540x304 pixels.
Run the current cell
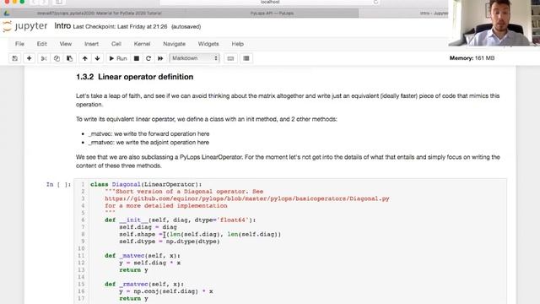point(118,58)
